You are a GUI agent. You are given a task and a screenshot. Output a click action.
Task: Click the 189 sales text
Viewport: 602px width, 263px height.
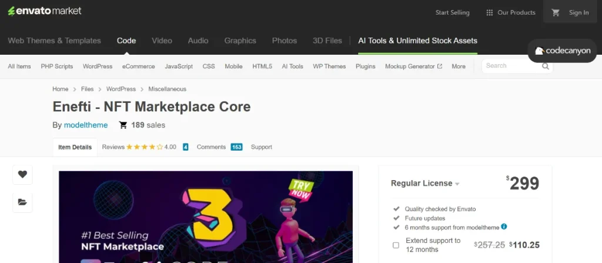pyautogui.click(x=148, y=125)
